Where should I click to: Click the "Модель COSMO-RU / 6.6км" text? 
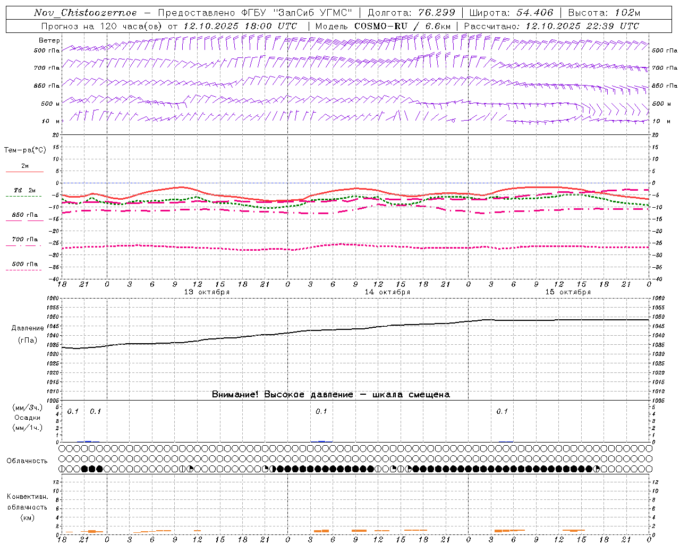[383, 26]
